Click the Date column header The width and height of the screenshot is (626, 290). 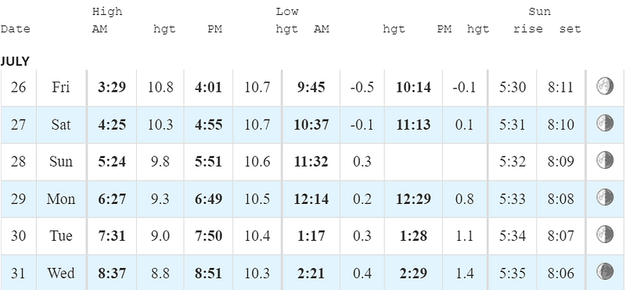(15, 29)
